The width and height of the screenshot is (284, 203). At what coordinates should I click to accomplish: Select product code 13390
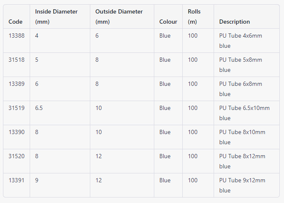pyautogui.click(x=17, y=132)
